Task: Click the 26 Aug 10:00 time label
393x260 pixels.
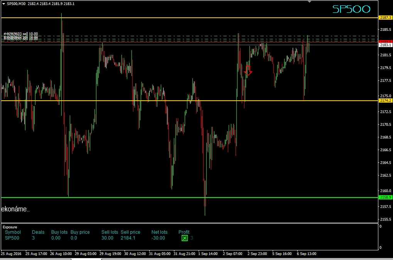Action: click(61, 254)
